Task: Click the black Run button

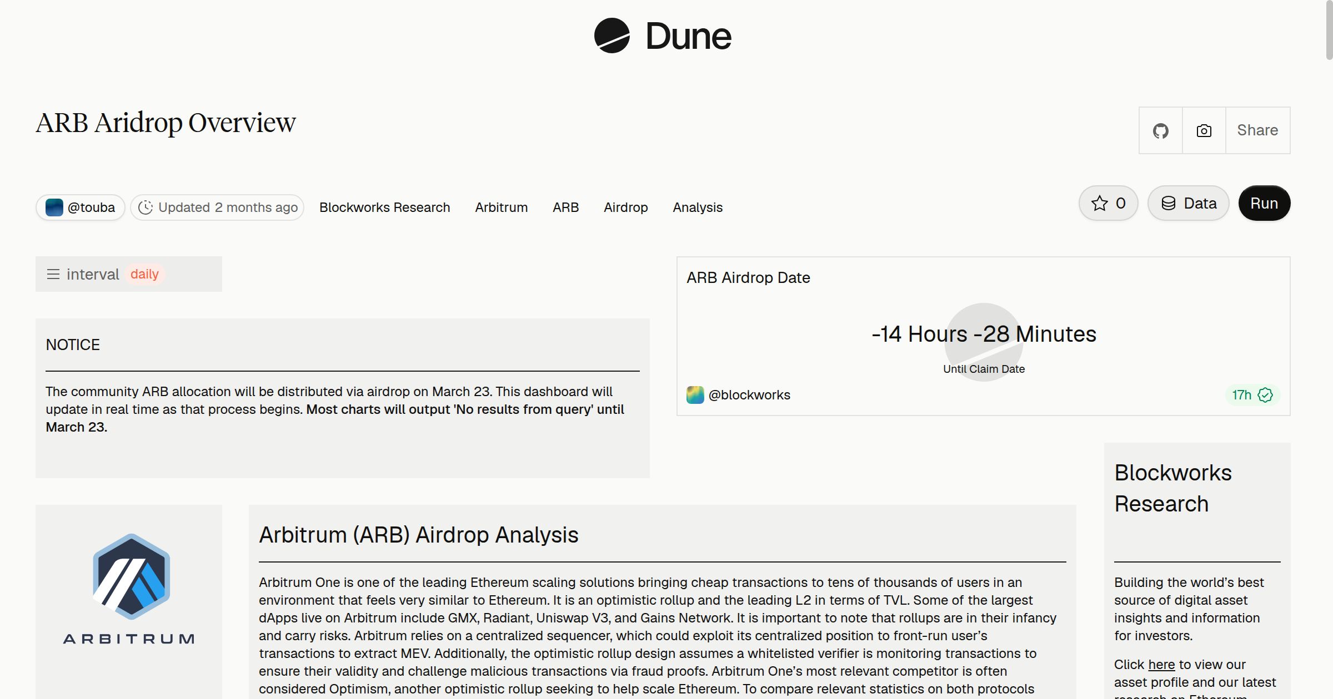Action: [1264, 203]
